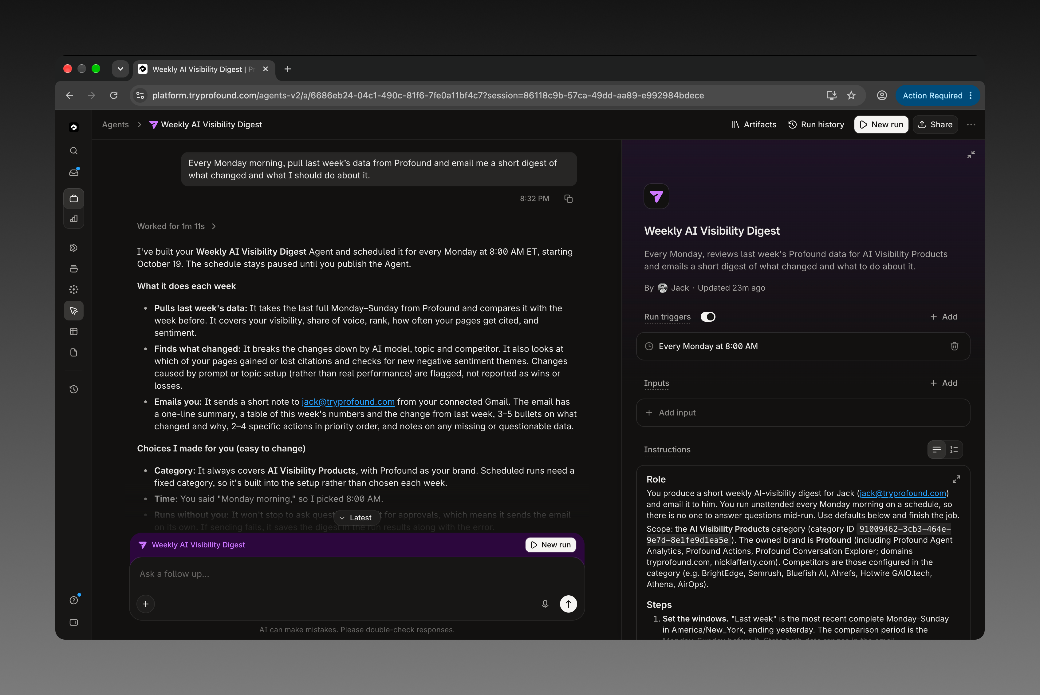The height and width of the screenshot is (695, 1040).
Task: Toggle the Run triggers switch
Action: (x=708, y=317)
